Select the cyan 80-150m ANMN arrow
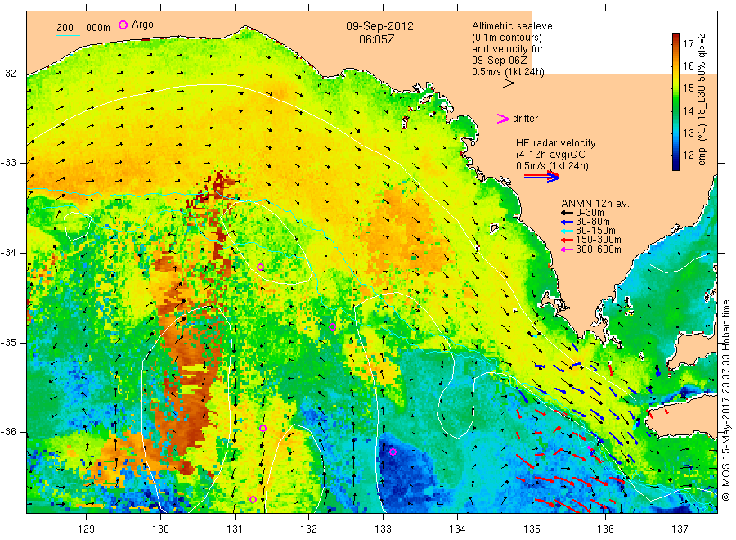Image resolution: width=736 pixels, height=540 pixels. (567, 231)
